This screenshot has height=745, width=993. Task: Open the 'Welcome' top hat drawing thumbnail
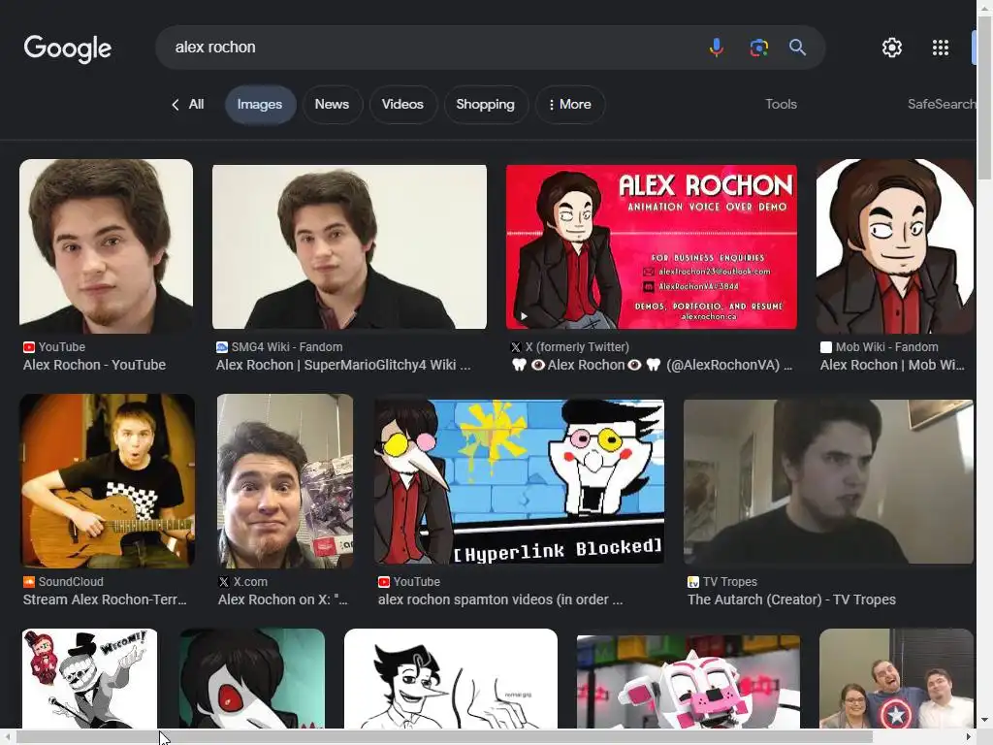point(89,678)
